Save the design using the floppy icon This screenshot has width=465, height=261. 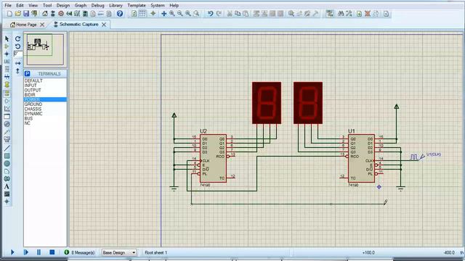pos(26,14)
